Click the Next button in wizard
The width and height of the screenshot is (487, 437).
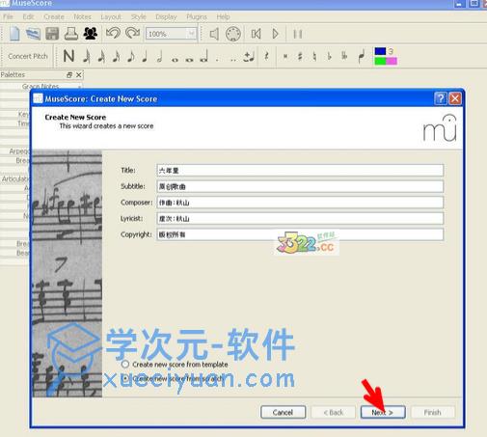click(x=383, y=412)
